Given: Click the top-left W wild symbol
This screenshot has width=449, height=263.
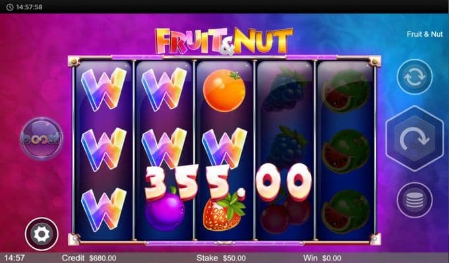Looking at the screenshot, I should 104,89.
